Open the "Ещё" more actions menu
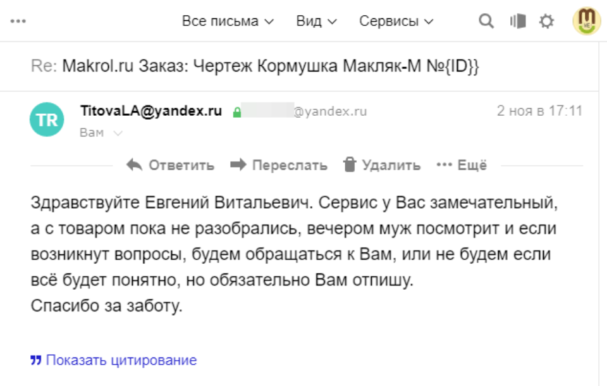The height and width of the screenshot is (386, 607). [x=462, y=166]
